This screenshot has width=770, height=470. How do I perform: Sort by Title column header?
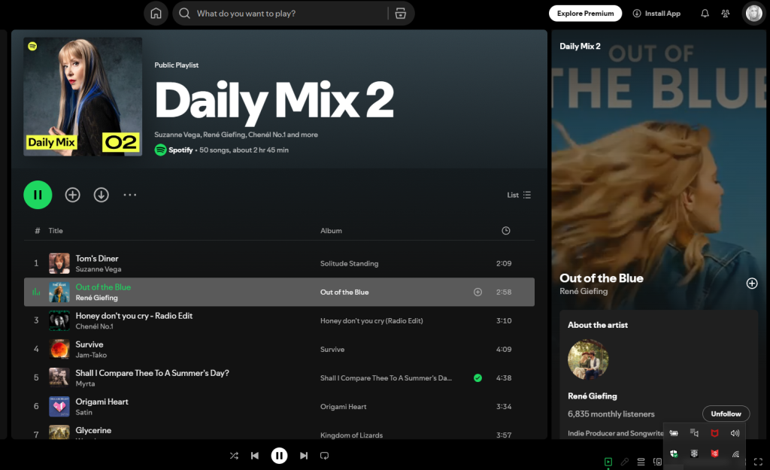pos(56,231)
